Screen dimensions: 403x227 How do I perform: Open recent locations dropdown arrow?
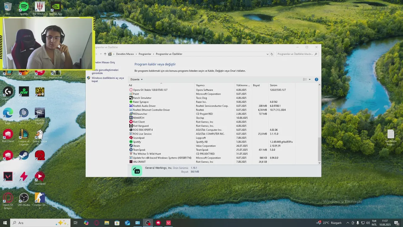coord(101,54)
